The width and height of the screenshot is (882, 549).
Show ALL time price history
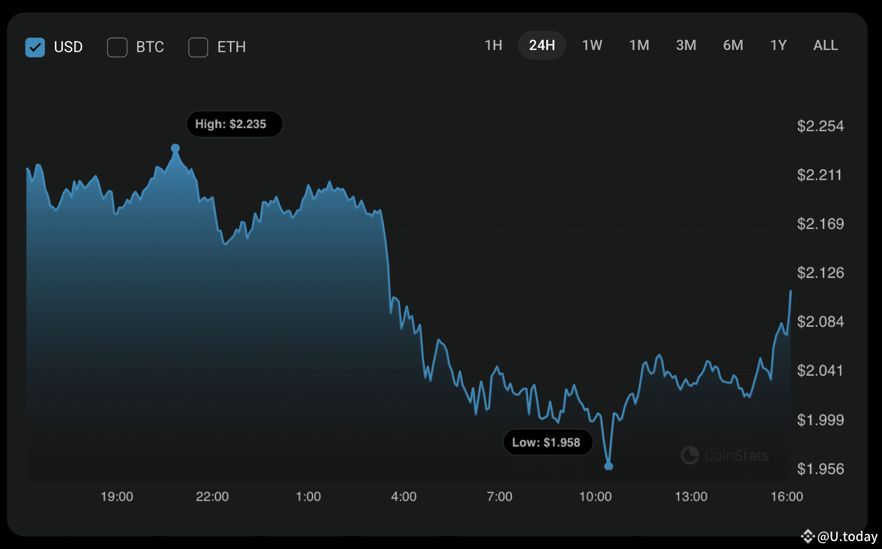tap(826, 45)
